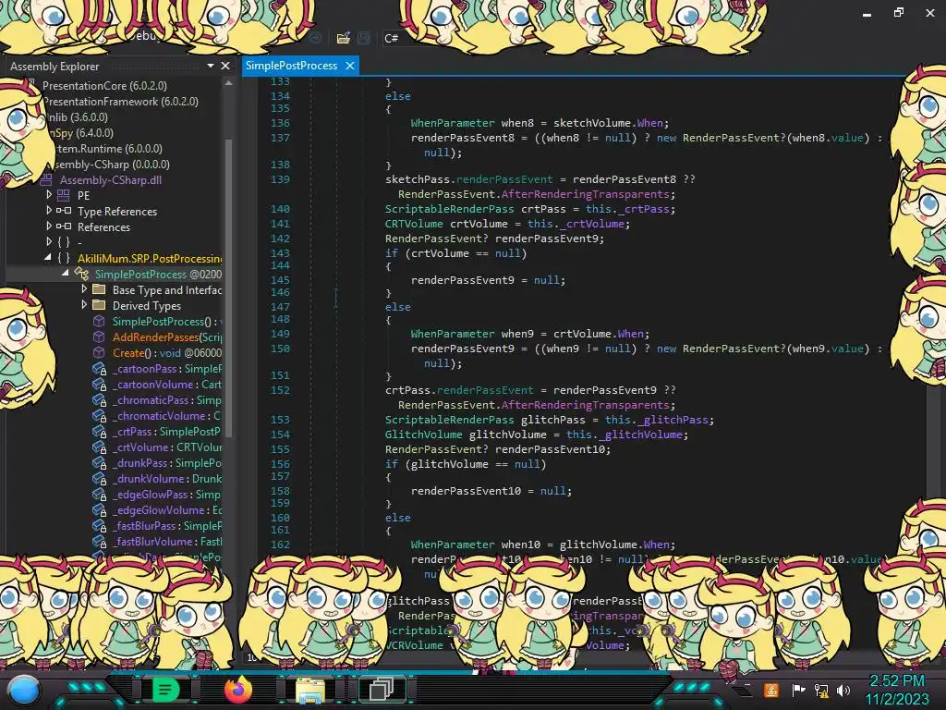
Task: Click Assembly Explorer scroll-up arrow
Action: coord(229,83)
